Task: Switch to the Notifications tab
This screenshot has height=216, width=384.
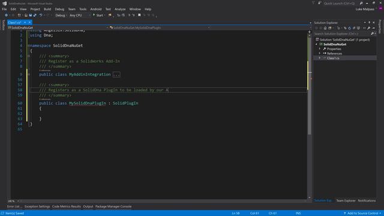Action: (367, 200)
